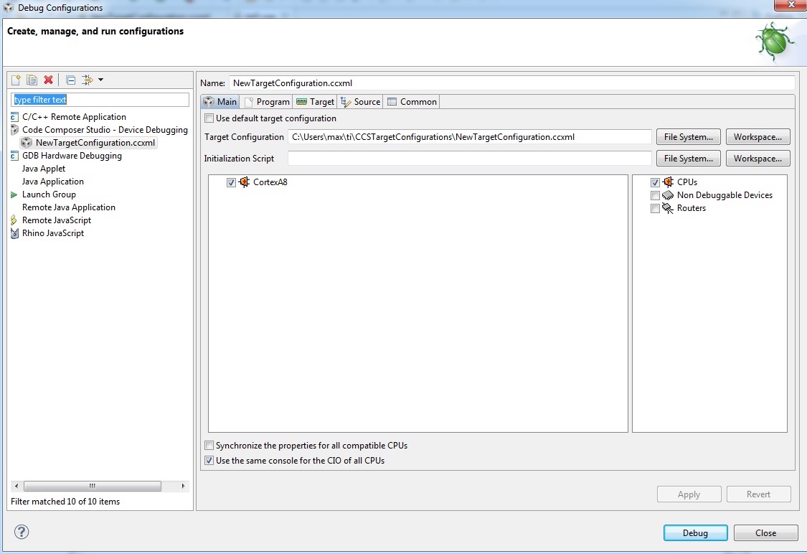Switch to the Common tab
Image resolution: width=807 pixels, height=554 pixels.
(412, 101)
